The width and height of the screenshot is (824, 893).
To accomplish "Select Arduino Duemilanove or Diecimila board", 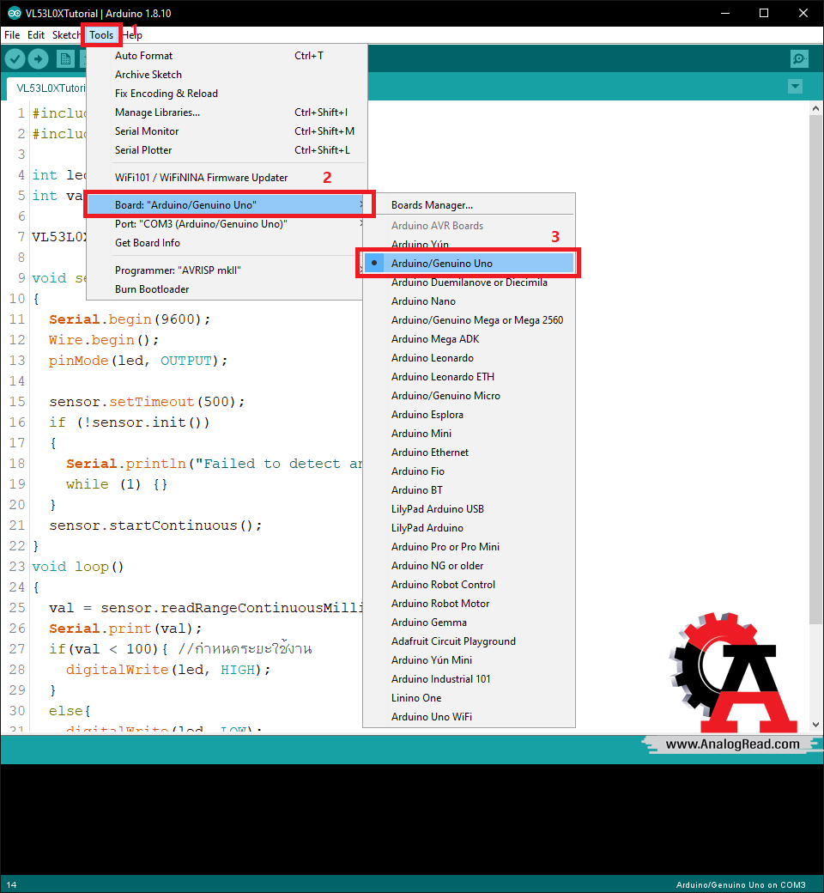I will click(x=469, y=282).
